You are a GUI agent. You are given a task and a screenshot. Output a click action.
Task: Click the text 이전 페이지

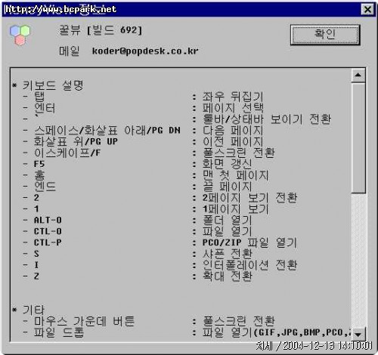point(233,141)
